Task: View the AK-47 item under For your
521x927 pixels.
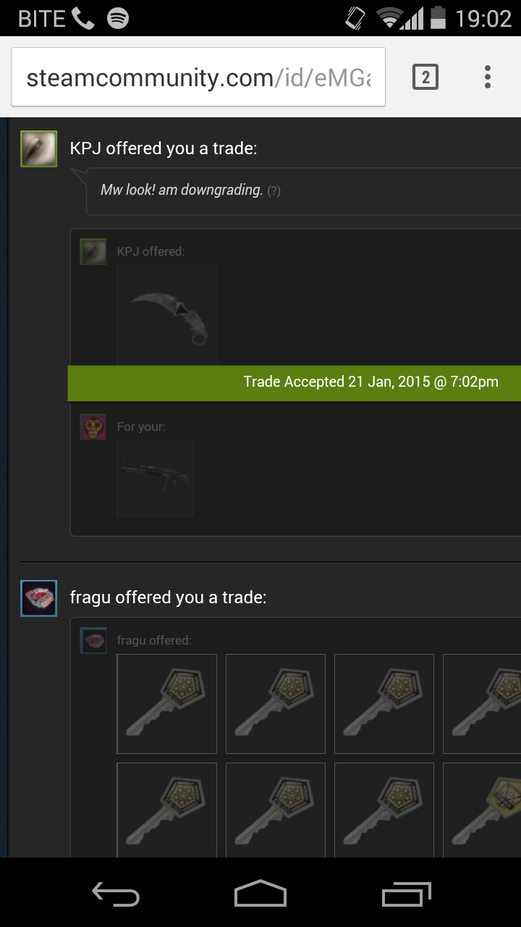Action: pyautogui.click(x=156, y=479)
